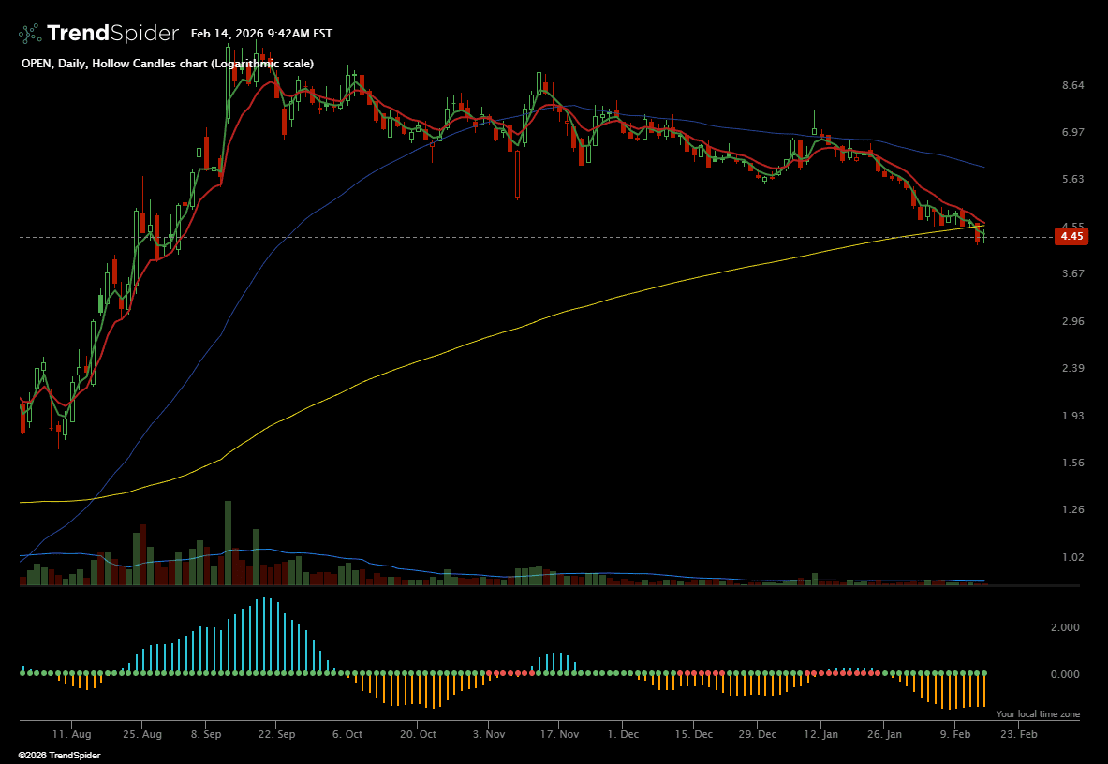This screenshot has height=764, width=1108.
Task: Click the tallest green volume bar in September
Action: coord(228,543)
